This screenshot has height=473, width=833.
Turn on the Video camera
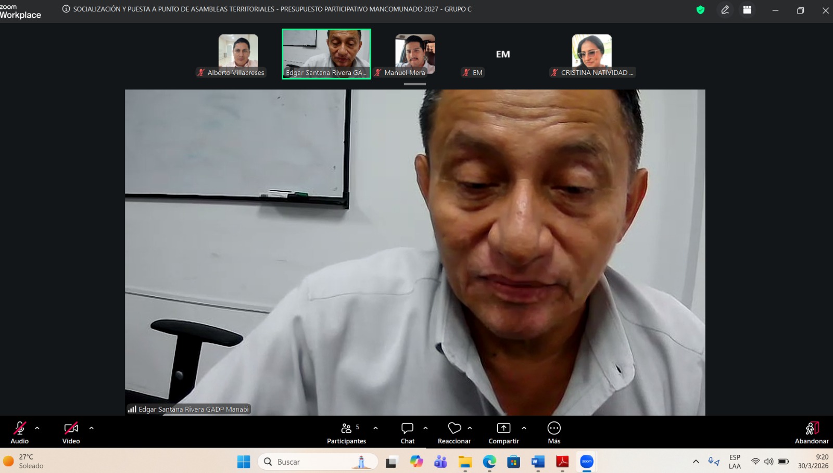click(x=71, y=432)
